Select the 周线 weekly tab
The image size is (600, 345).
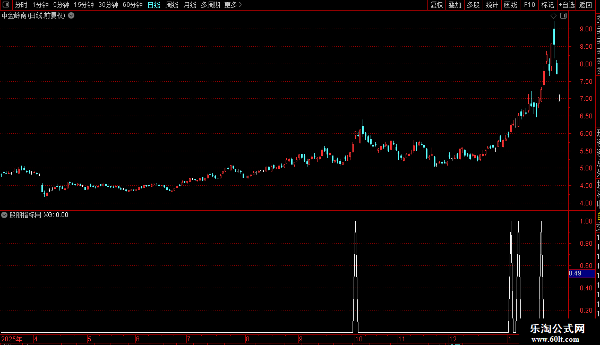tap(172, 5)
